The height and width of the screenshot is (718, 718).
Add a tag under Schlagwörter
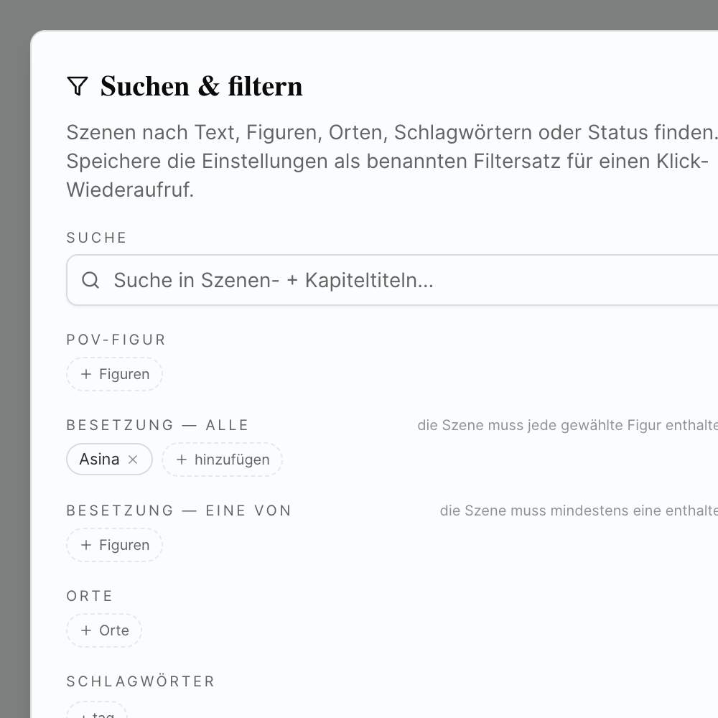[x=97, y=714]
